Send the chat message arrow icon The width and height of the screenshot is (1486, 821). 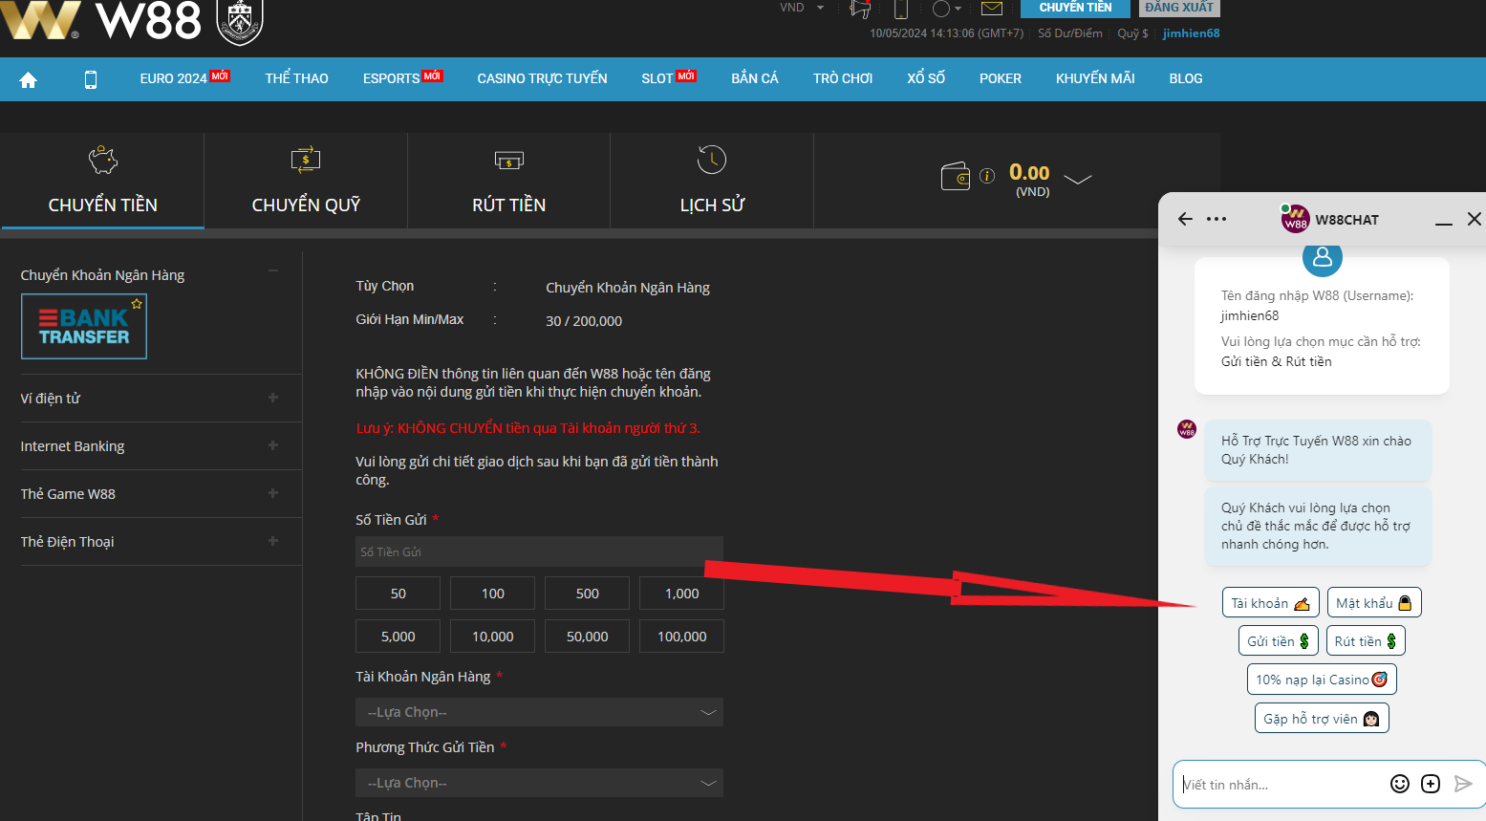pos(1463,784)
